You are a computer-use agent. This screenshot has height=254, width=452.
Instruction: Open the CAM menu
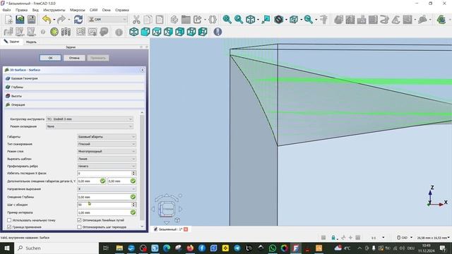pos(93,10)
